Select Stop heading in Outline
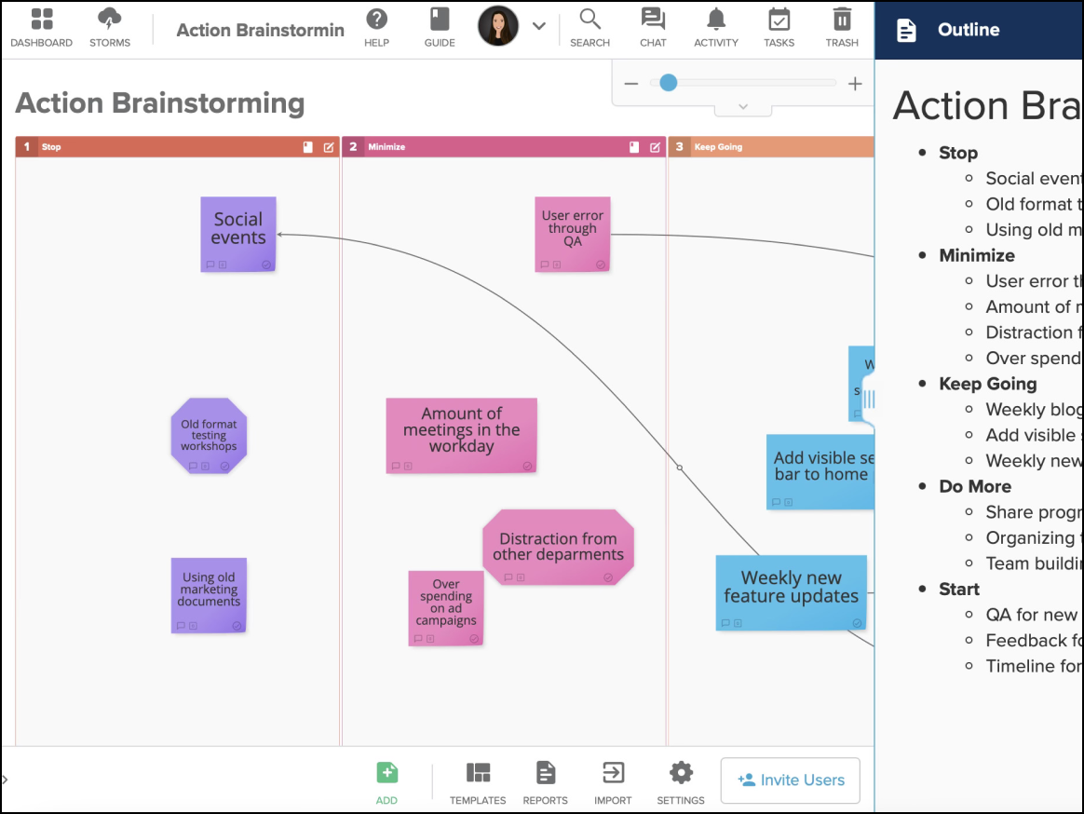This screenshot has height=814, width=1084. tap(957, 153)
